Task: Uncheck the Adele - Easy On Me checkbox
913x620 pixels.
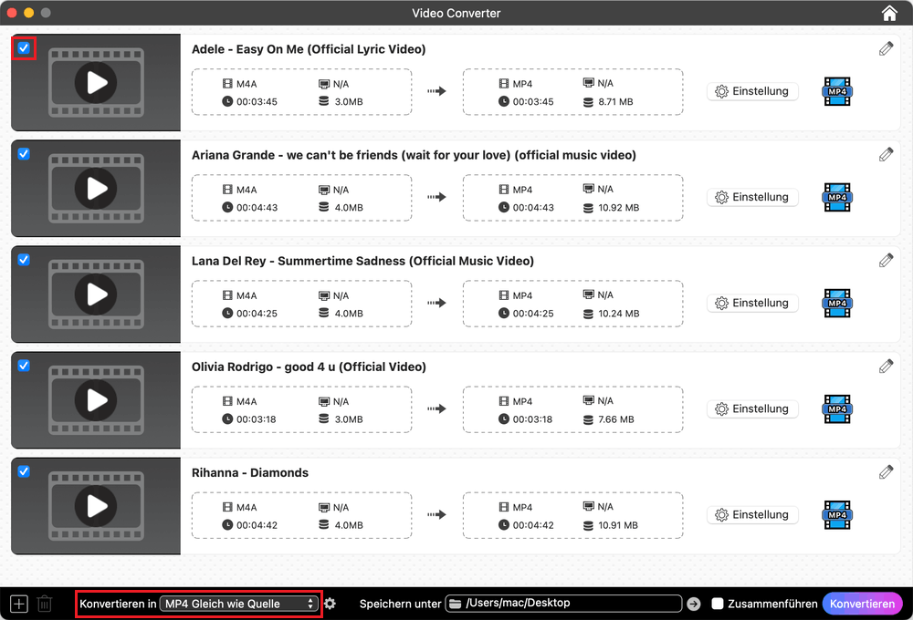Action: click(24, 48)
